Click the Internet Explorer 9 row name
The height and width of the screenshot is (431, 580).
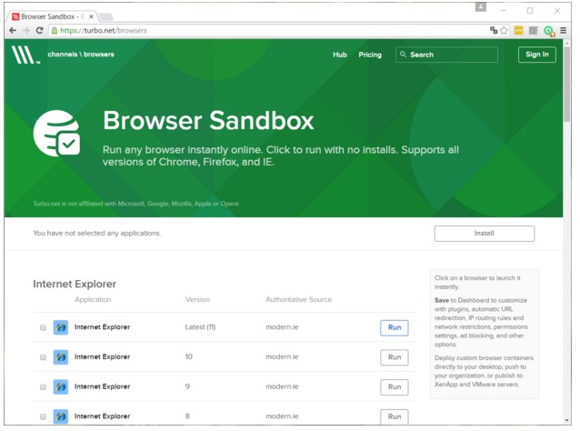point(102,386)
